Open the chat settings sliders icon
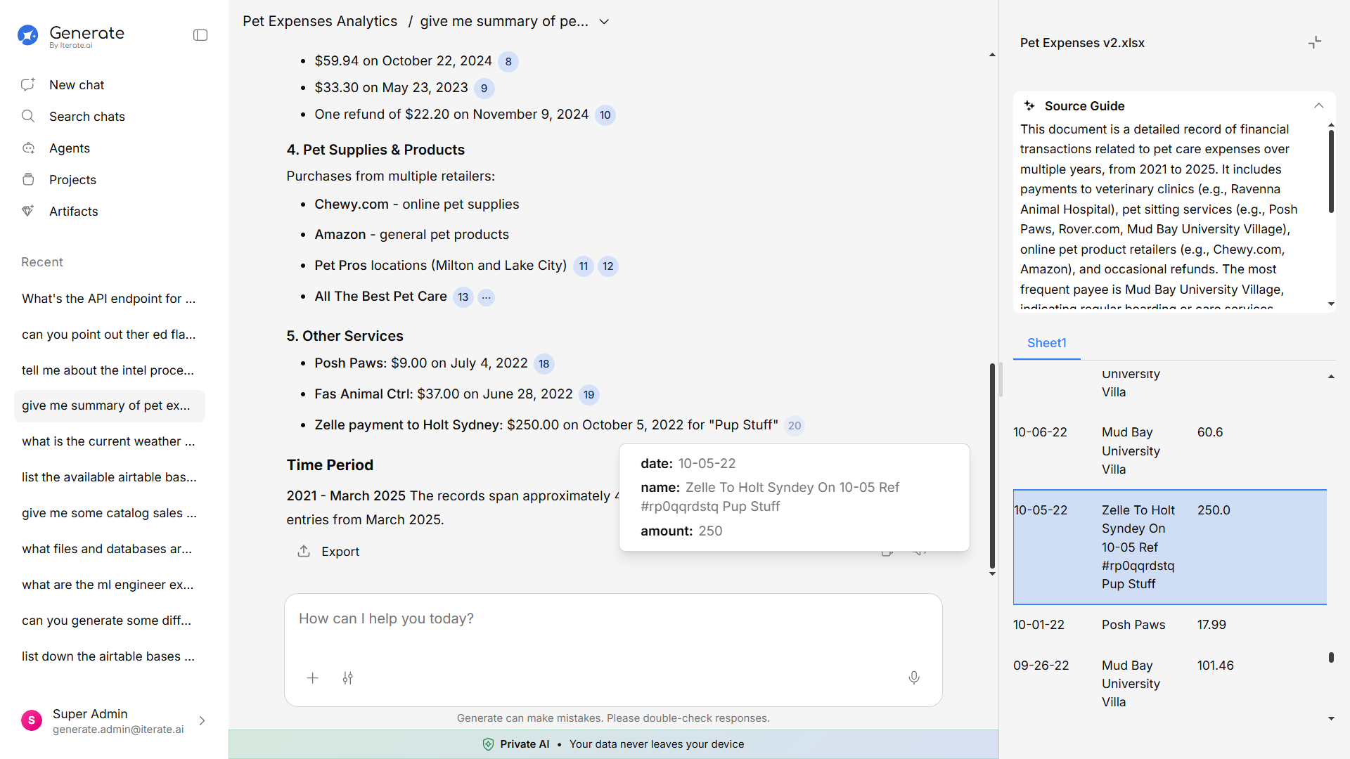The width and height of the screenshot is (1350, 759). point(348,678)
